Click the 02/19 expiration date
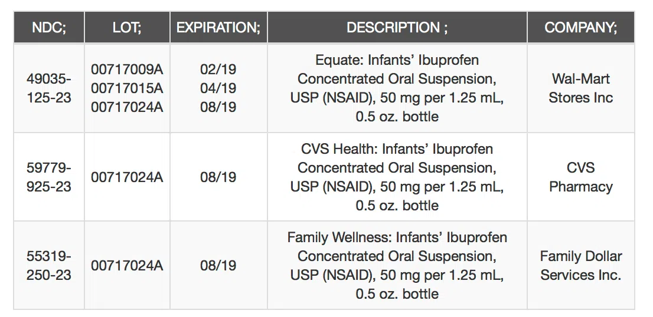The image size is (653, 317). tap(218, 70)
